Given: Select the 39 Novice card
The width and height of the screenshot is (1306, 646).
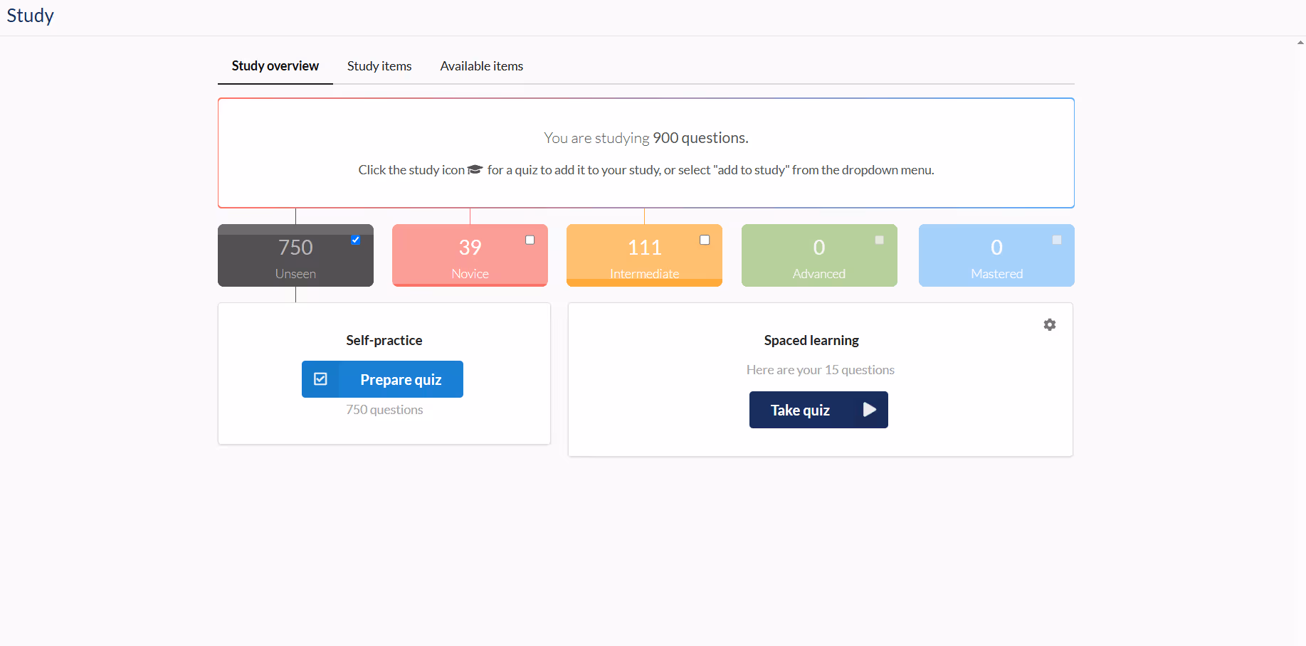Looking at the screenshot, I should click(x=470, y=255).
